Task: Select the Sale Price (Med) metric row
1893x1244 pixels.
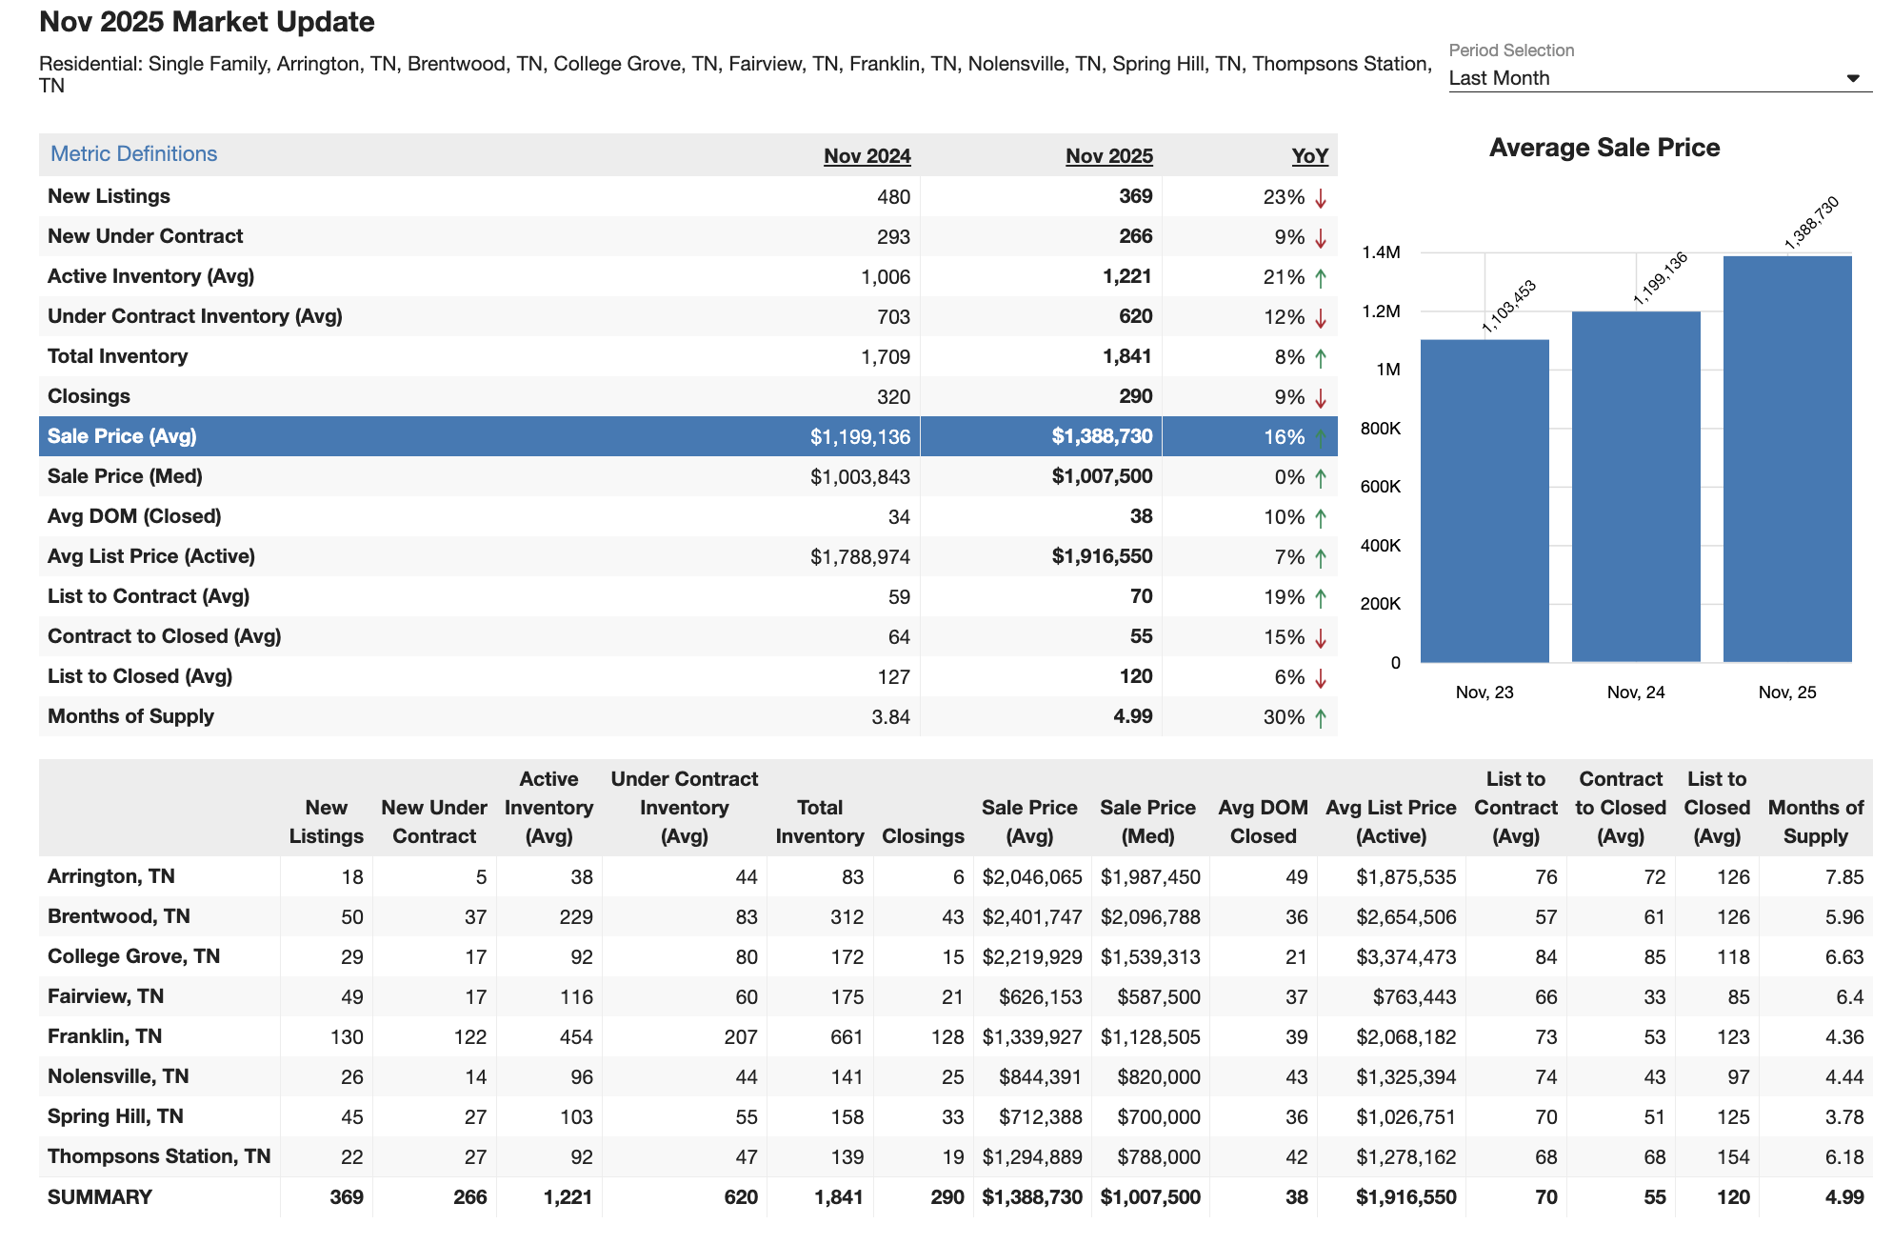Action: (x=125, y=476)
